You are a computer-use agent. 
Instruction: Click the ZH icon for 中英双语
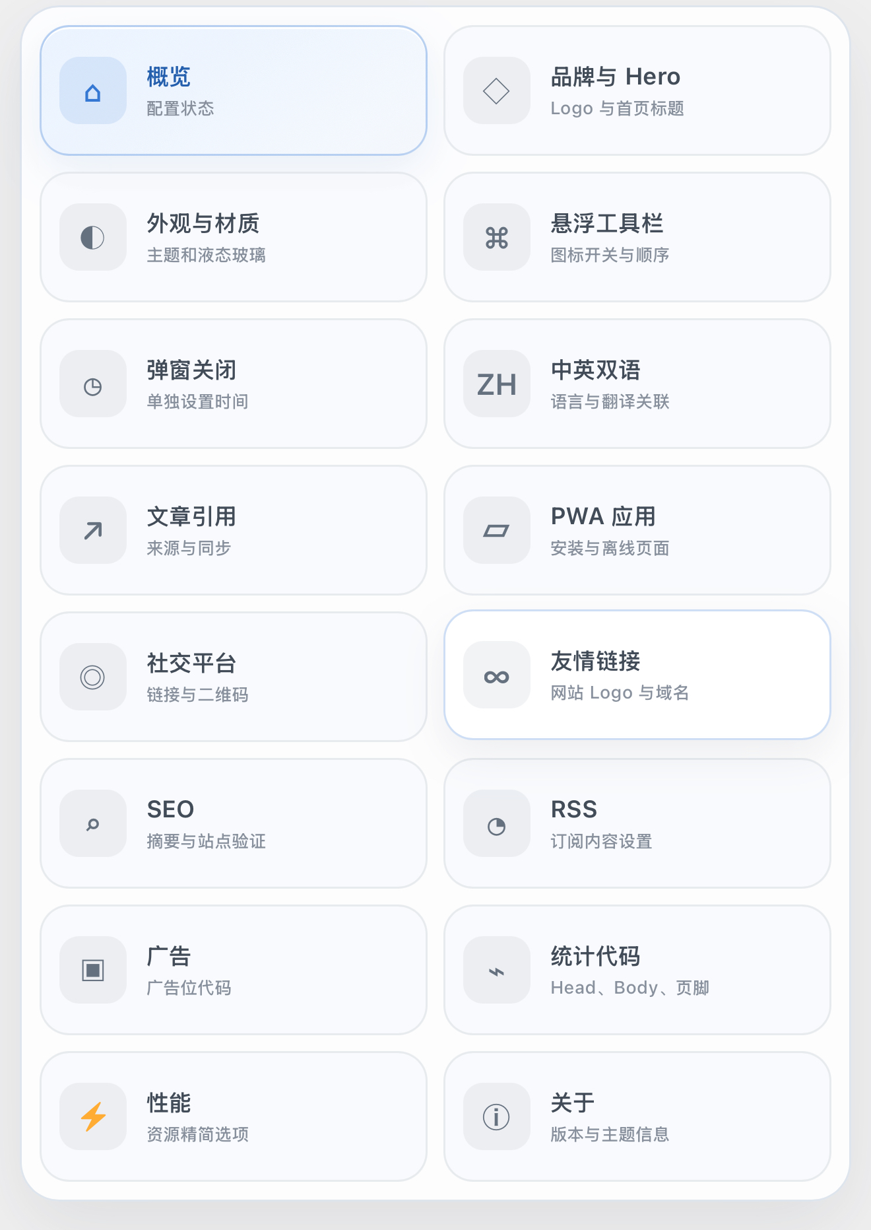tap(497, 384)
